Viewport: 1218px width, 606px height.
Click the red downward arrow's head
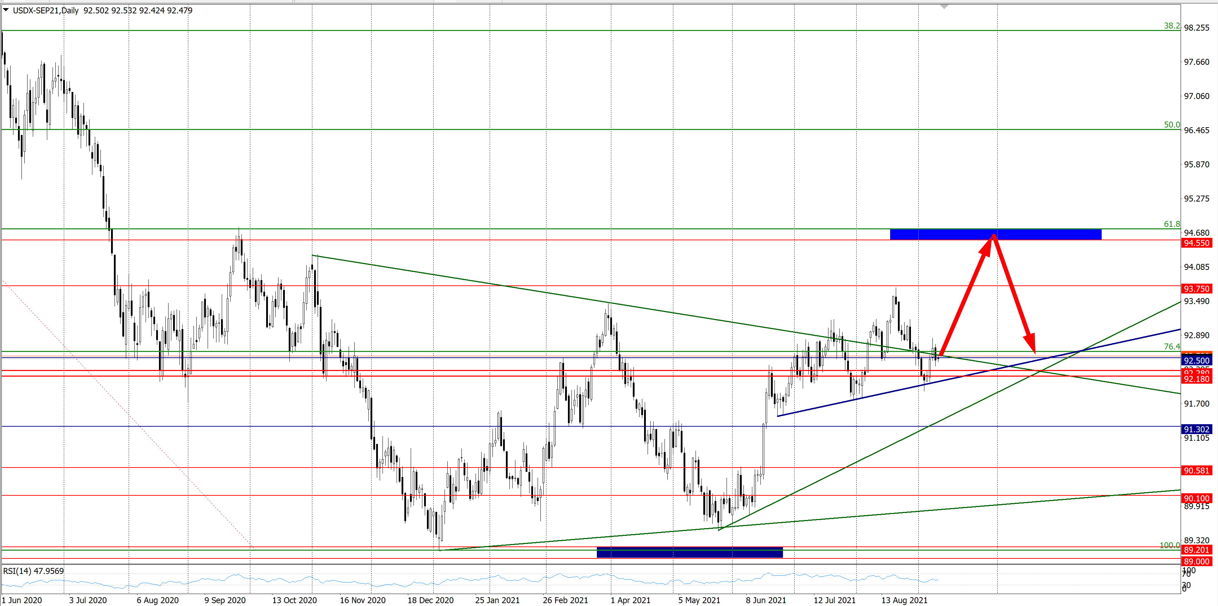click(1031, 342)
